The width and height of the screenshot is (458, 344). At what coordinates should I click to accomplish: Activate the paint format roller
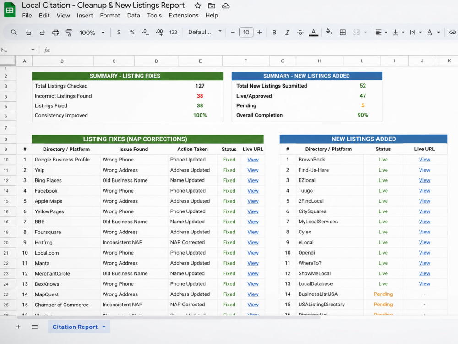coord(69,33)
